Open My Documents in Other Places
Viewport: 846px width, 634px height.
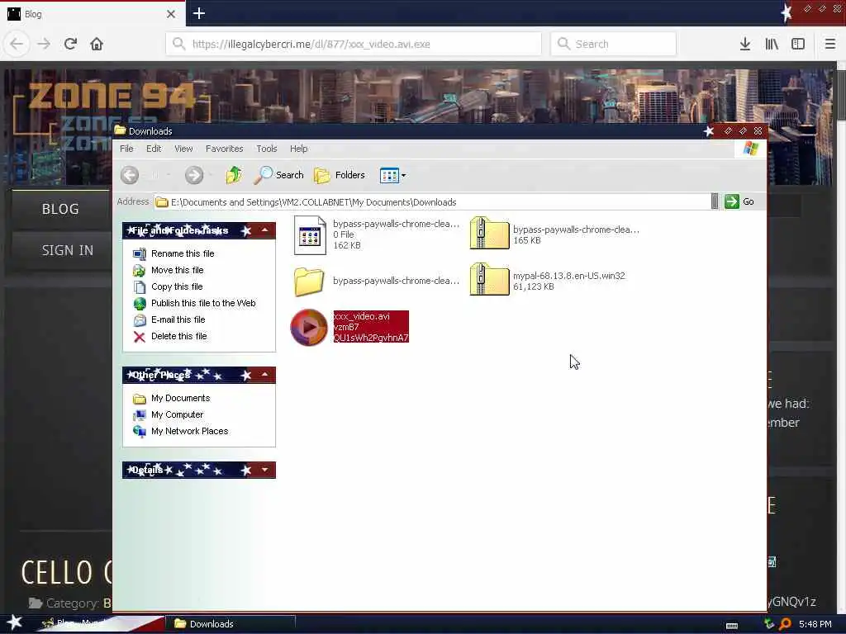(x=181, y=399)
